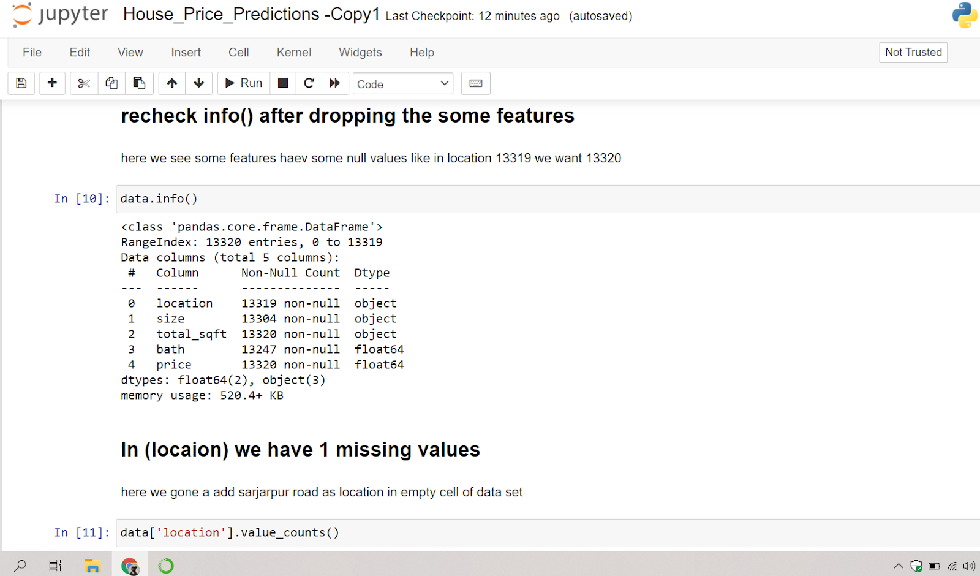Rename notebook House_Price_Predictions -Copy1 title
The height and width of the screenshot is (576, 980).
click(251, 15)
